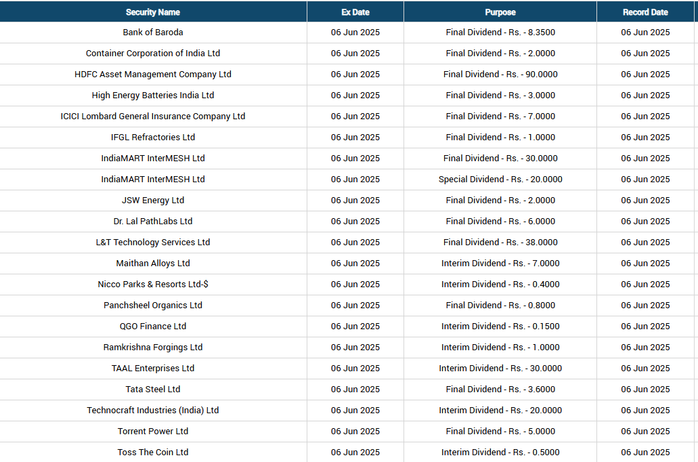Select Final Dividend Rs. 6.0000 cell
The width and height of the screenshot is (698, 462).
pyautogui.click(x=500, y=221)
